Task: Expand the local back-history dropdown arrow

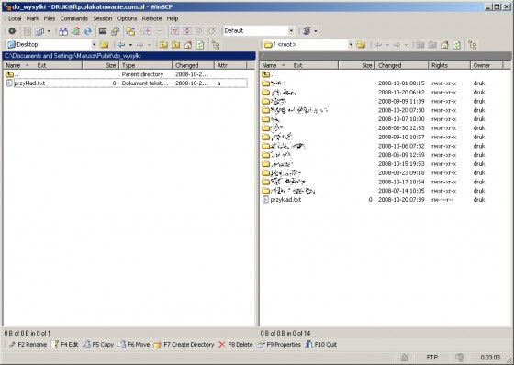Action: [x=130, y=45]
